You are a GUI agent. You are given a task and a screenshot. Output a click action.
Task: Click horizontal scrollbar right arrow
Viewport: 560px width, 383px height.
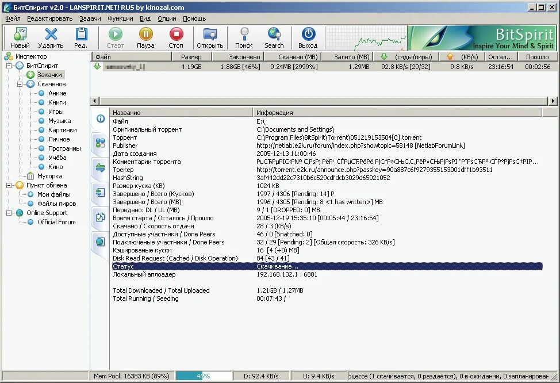(x=553, y=101)
